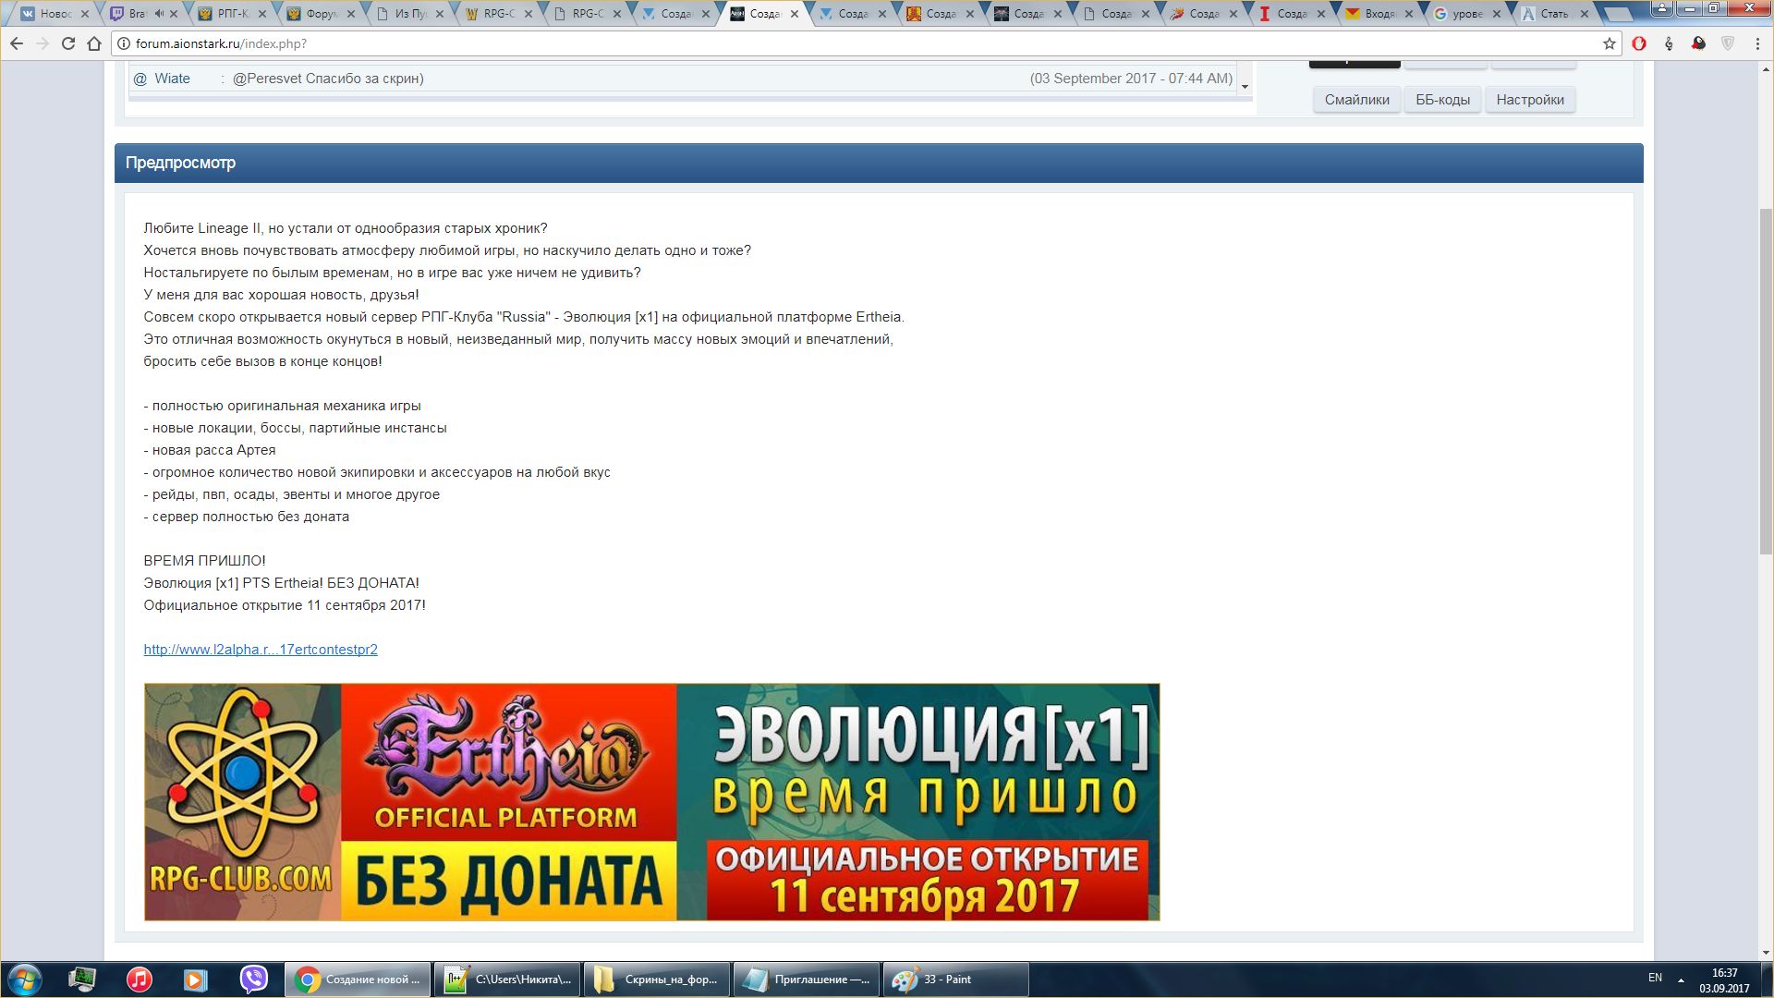Switch to the 'Создание новой' Chrome taskbar window
This screenshot has width=1774, height=998.
click(x=357, y=980)
